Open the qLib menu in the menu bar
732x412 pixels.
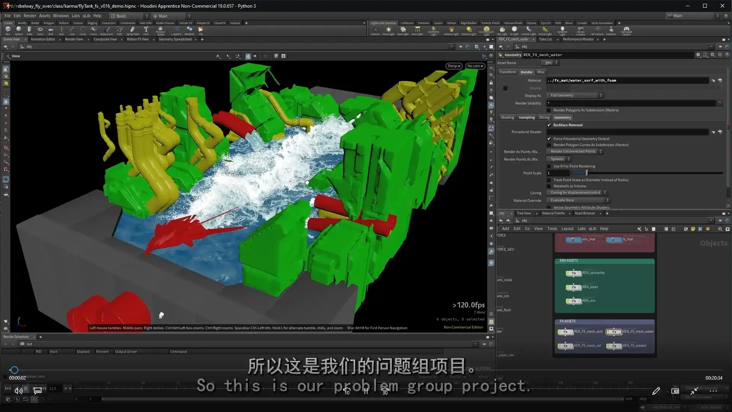pyautogui.click(x=87, y=16)
